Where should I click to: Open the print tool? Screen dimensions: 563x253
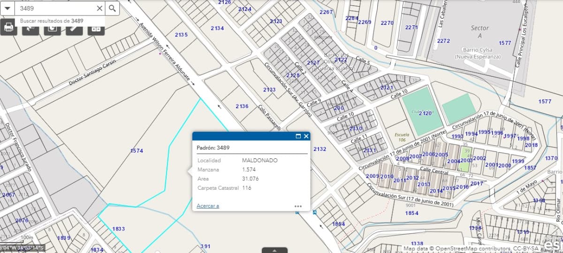(x=8, y=28)
